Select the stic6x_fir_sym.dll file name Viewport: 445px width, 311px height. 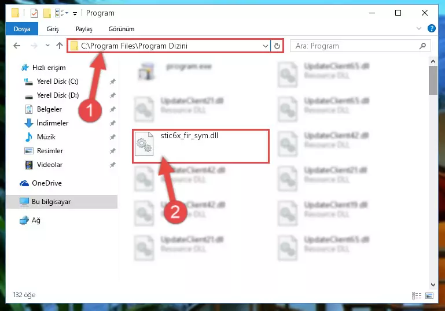point(189,135)
